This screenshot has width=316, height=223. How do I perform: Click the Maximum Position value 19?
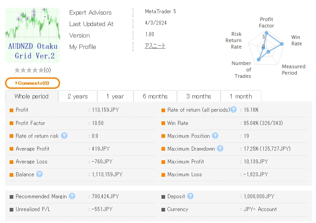click(246, 136)
